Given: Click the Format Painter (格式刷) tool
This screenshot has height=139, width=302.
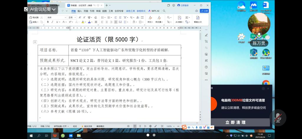Looking at the screenshot, I should (x=34, y=17).
